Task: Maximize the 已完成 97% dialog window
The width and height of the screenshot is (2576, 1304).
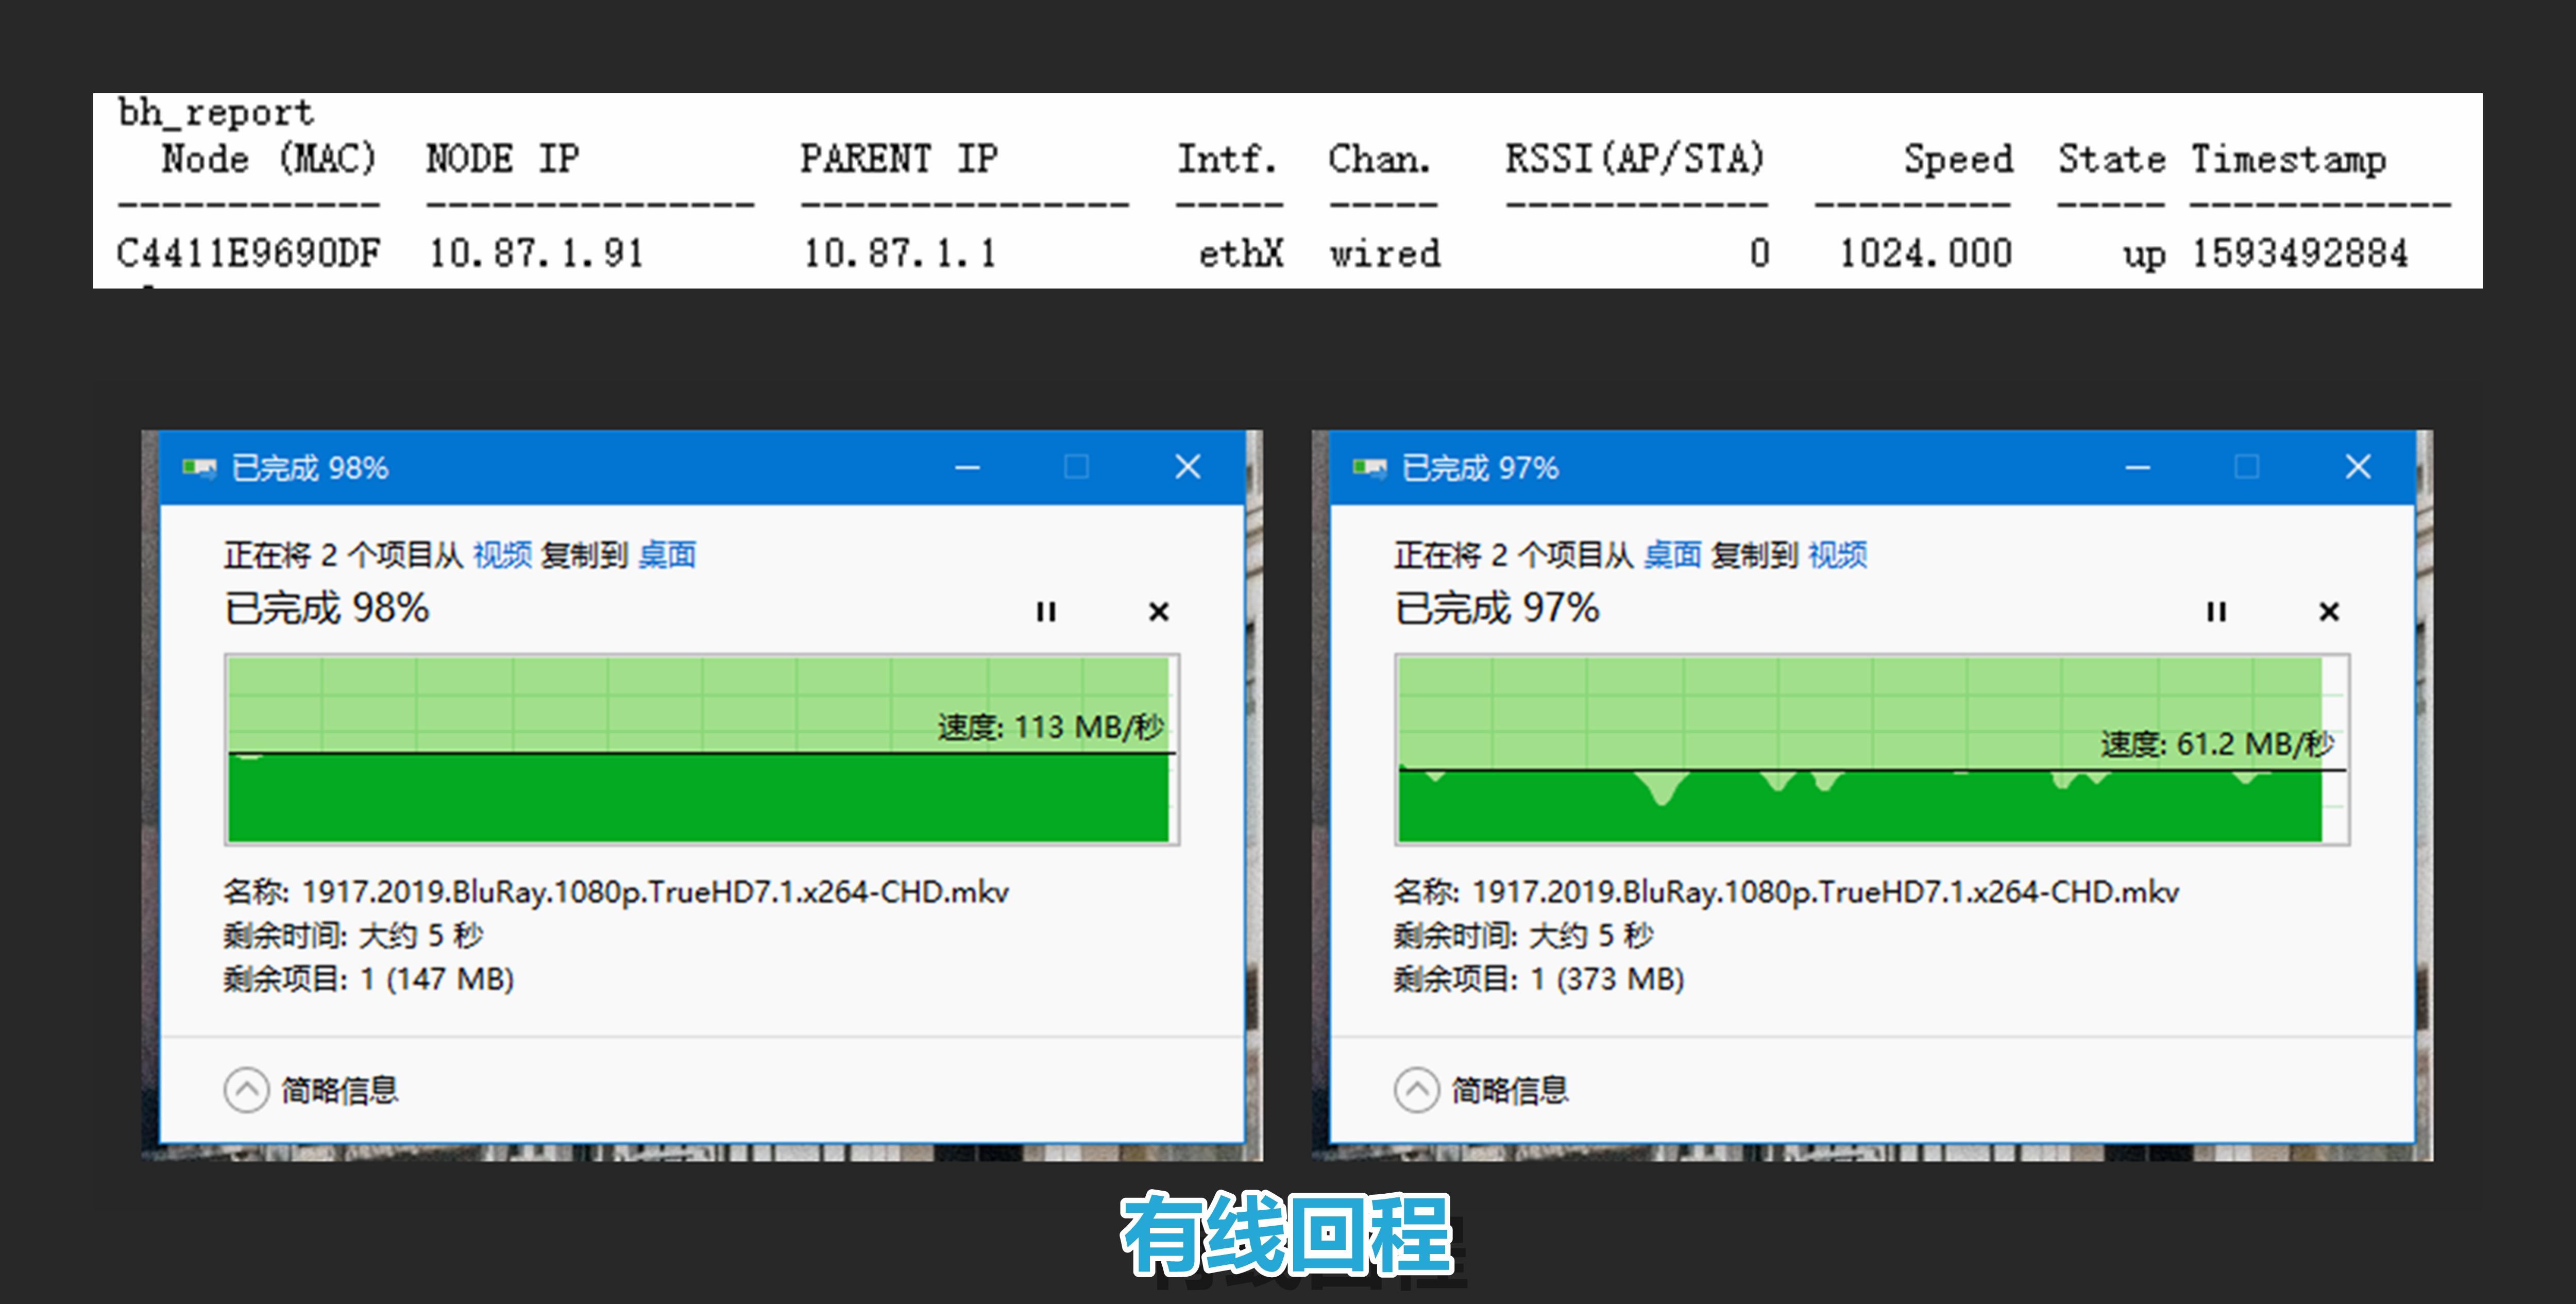Action: coord(2247,466)
